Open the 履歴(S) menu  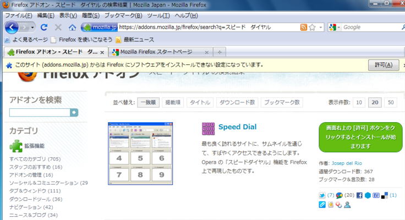(91, 15)
